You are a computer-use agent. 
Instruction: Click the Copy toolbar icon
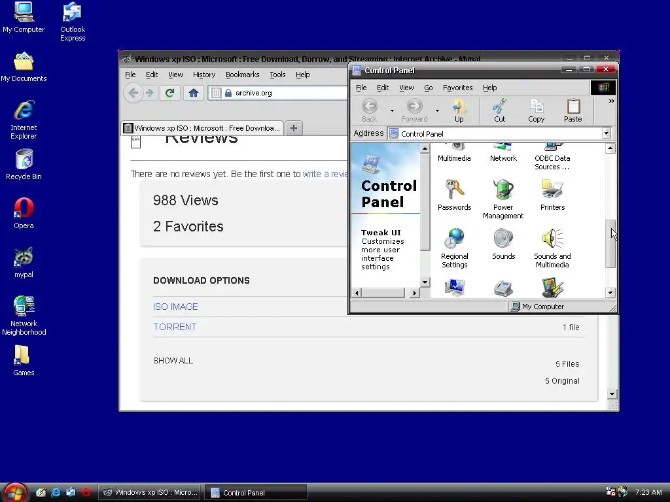(x=537, y=110)
